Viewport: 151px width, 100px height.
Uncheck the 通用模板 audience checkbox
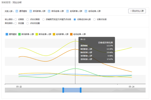coord(17,11)
